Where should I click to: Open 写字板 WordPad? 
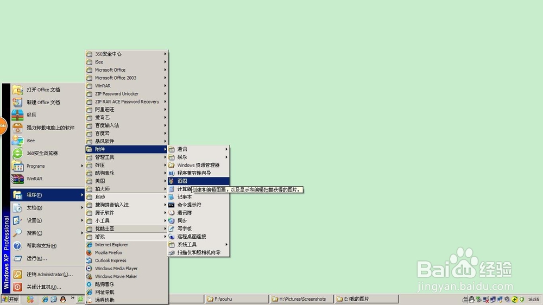click(x=198, y=229)
